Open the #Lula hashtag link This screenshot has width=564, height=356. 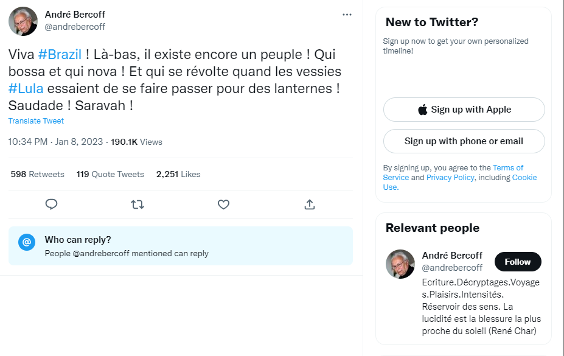(x=26, y=88)
